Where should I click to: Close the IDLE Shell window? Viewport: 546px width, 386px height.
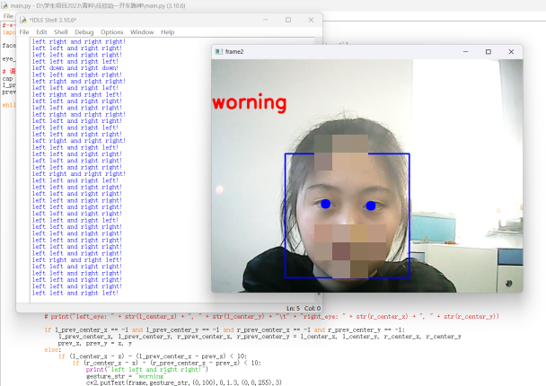coord(311,19)
